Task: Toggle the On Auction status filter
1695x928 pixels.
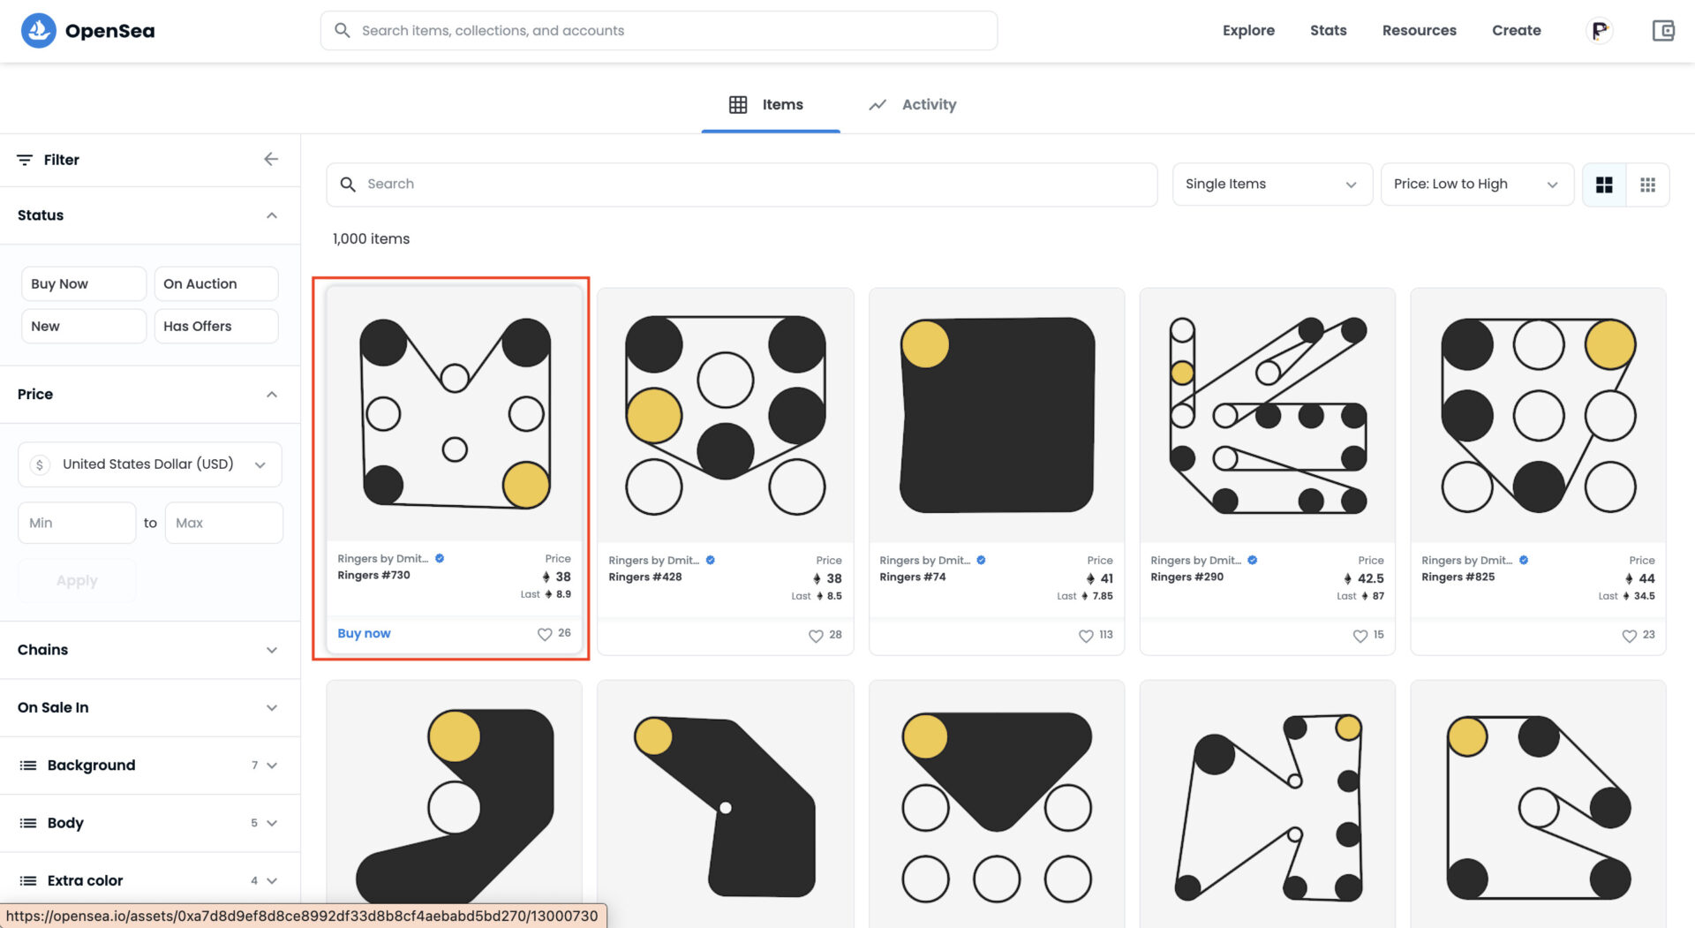Action: 215,283
